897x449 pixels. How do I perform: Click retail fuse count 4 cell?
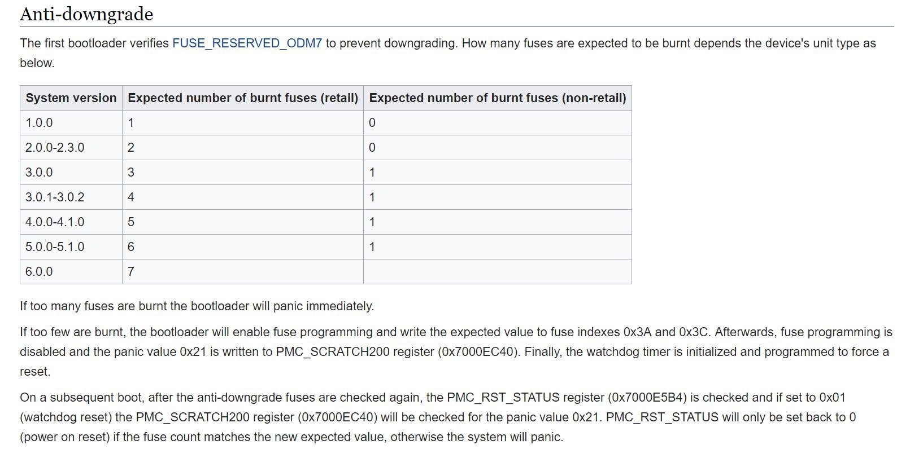(243, 197)
